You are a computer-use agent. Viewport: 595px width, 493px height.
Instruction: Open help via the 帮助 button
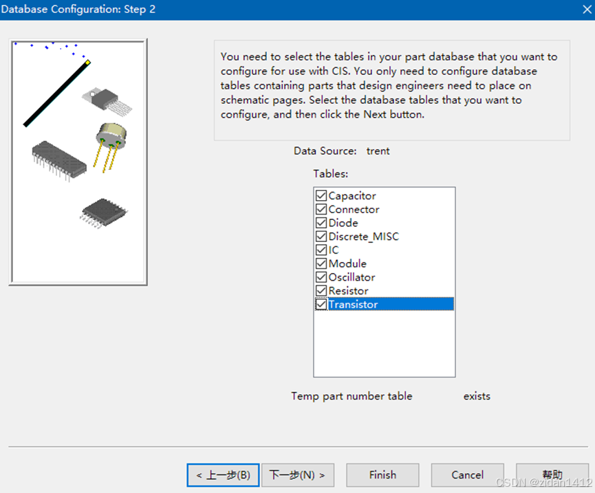point(552,475)
